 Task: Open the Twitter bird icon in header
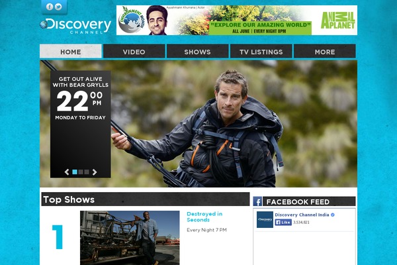point(58,7)
